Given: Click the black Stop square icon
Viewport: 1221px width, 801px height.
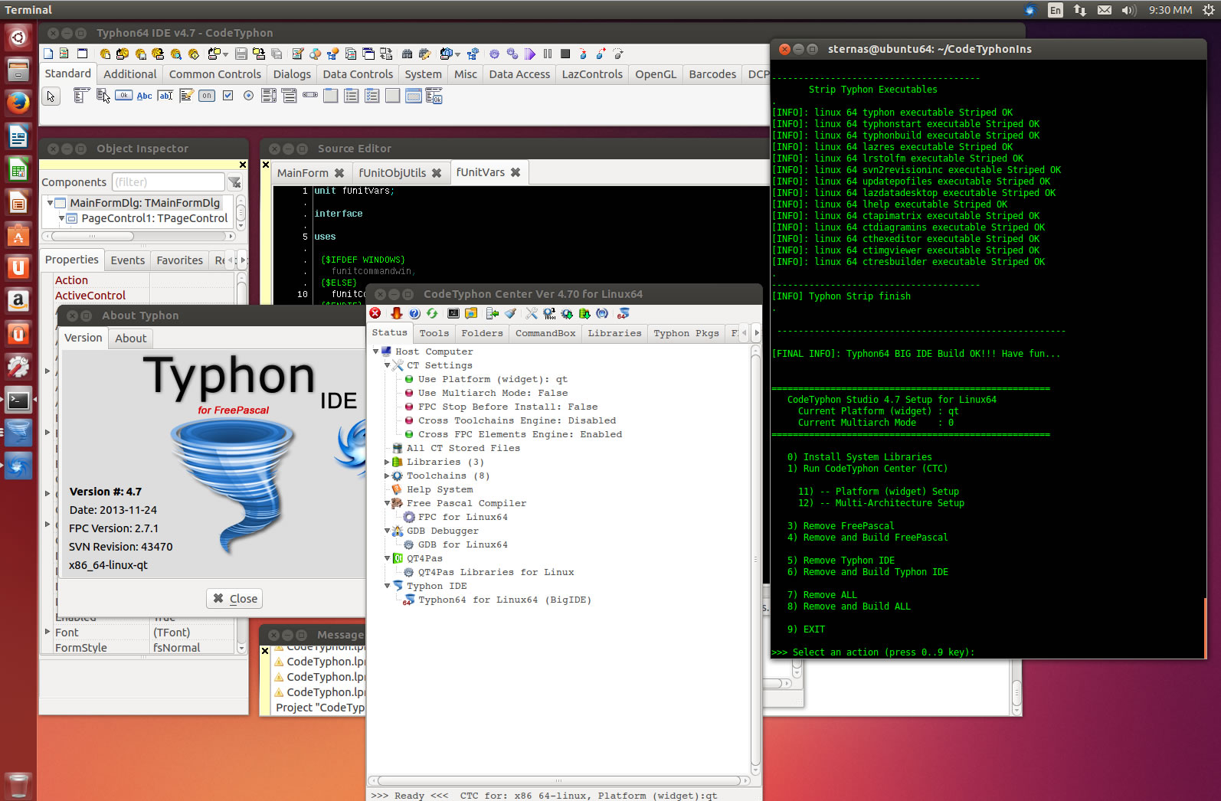Looking at the screenshot, I should (x=565, y=54).
